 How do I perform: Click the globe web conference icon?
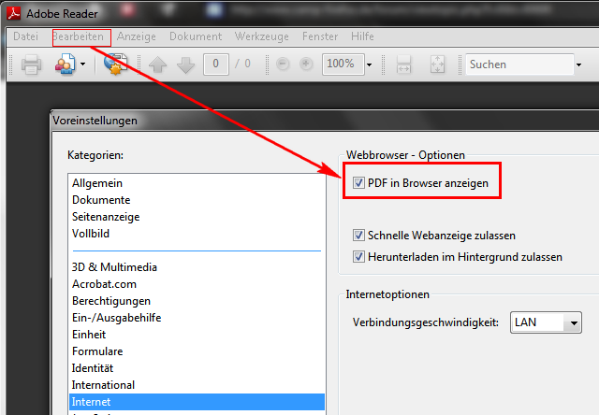point(116,64)
